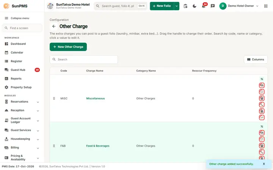
Task: Toggle the calendar flag icon in Miscellaneous row
Action: coord(262,98)
